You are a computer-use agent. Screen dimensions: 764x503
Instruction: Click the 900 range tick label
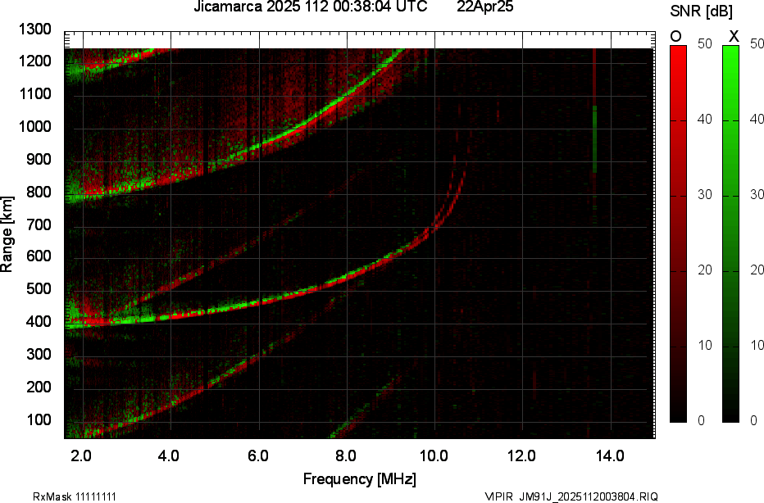click(39, 159)
